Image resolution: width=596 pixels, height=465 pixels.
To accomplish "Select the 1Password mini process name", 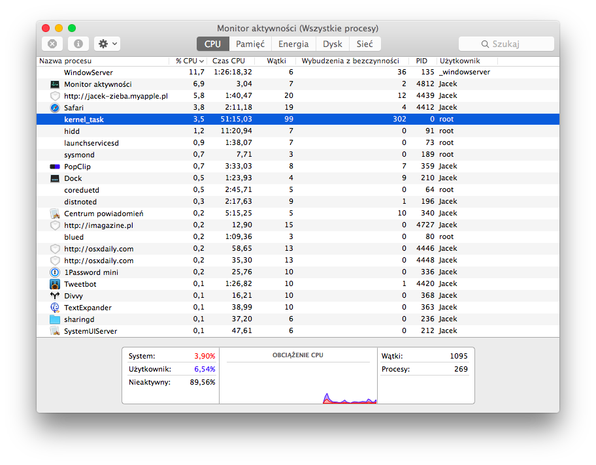I will click(91, 272).
